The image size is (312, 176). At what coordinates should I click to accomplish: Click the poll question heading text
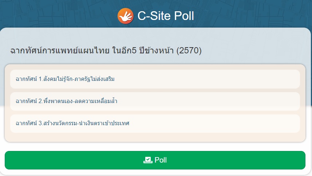pyautogui.click(x=106, y=50)
